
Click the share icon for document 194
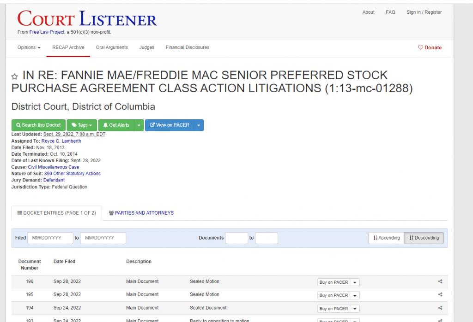[x=440, y=308]
